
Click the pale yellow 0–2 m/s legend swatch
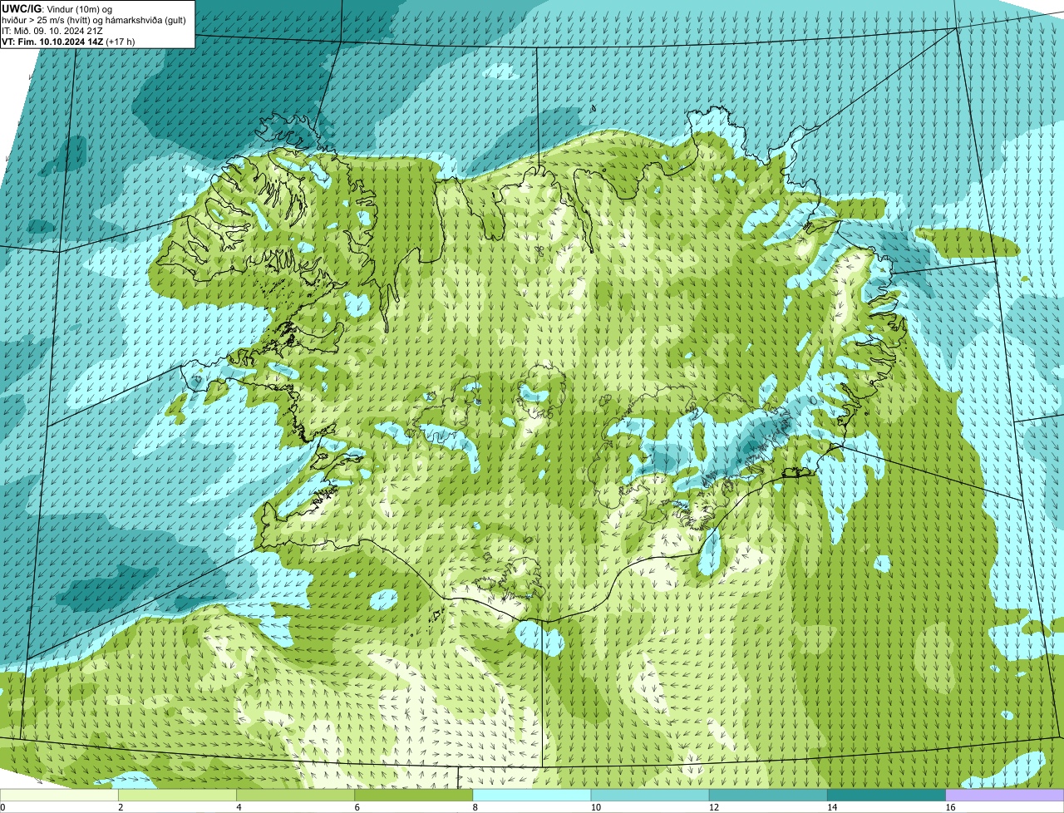click(x=59, y=795)
